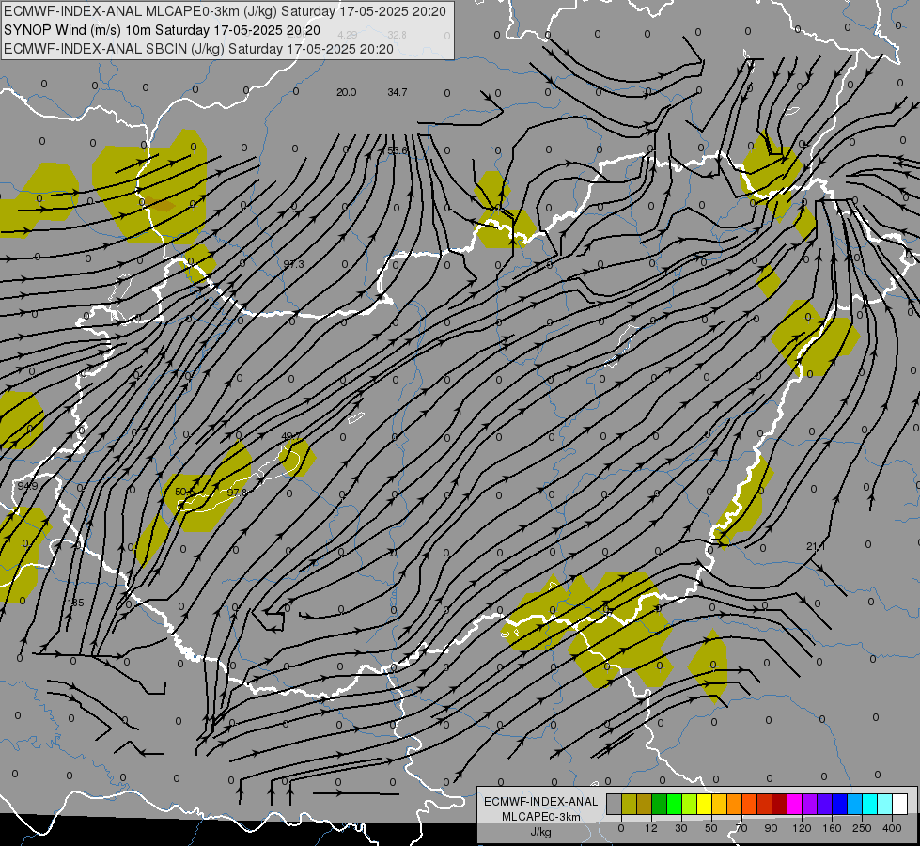Image resolution: width=920 pixels, height=846 pixels.
Task: Click the map value 49.7
Action: pyautogui.click(x=291, y=436)
